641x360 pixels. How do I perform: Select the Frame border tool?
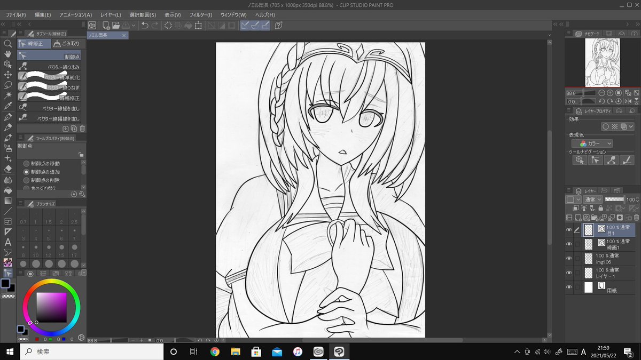coord(8,221)
